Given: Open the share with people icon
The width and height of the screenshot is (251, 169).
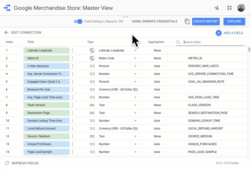Looking at the screenshot, I should (216, 8).
